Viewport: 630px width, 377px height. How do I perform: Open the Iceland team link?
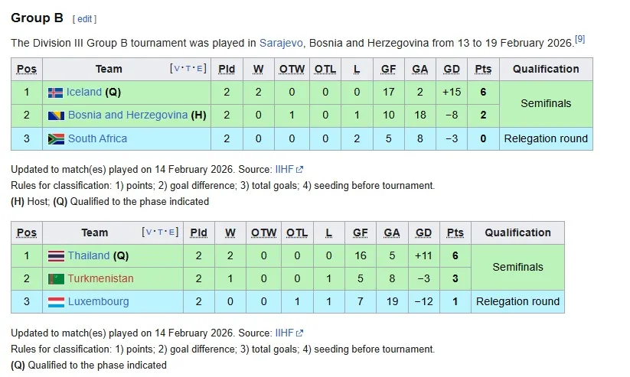(84, 93)
